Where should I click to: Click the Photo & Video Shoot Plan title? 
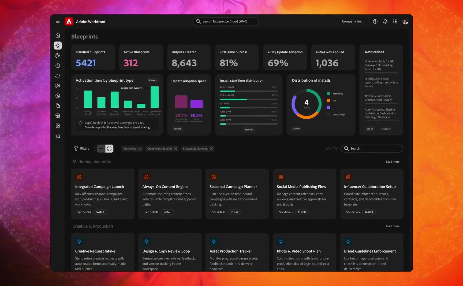298,251
